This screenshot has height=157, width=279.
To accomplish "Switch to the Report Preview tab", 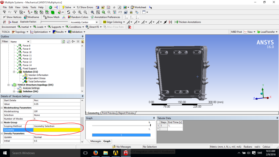I will tap(127, 113).
